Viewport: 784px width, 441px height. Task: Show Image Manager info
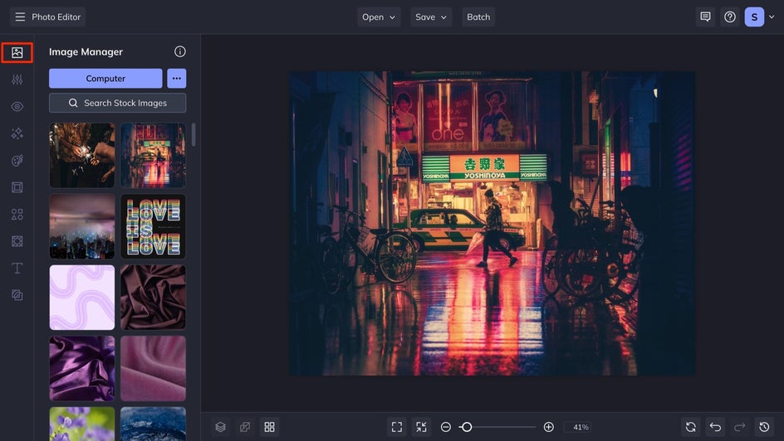[x=180, y=51]
